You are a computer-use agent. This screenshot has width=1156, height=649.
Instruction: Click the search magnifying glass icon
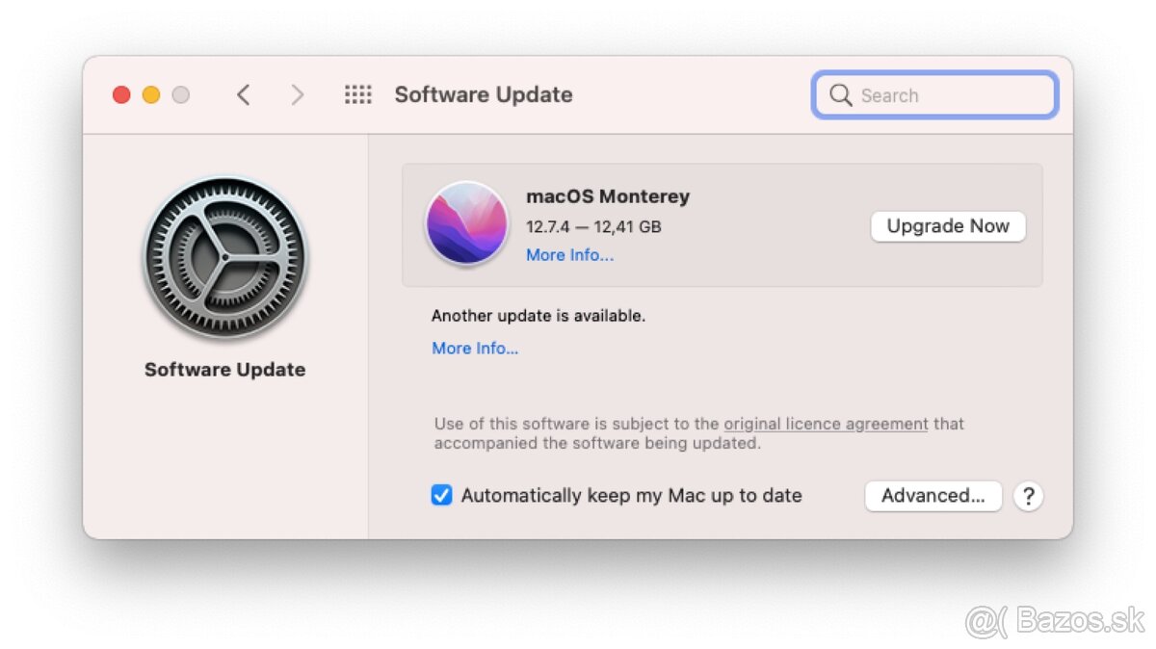tap(840, 94)
